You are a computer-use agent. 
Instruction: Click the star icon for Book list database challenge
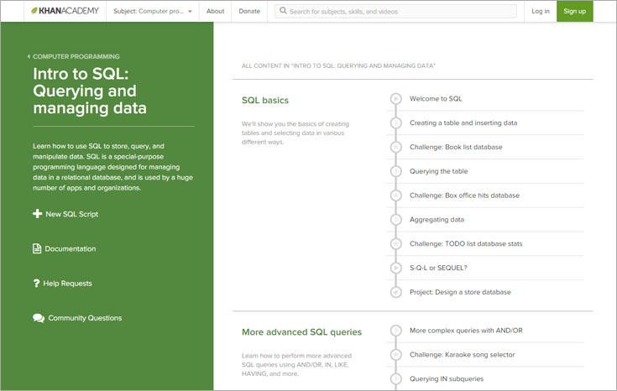[396, 147]
